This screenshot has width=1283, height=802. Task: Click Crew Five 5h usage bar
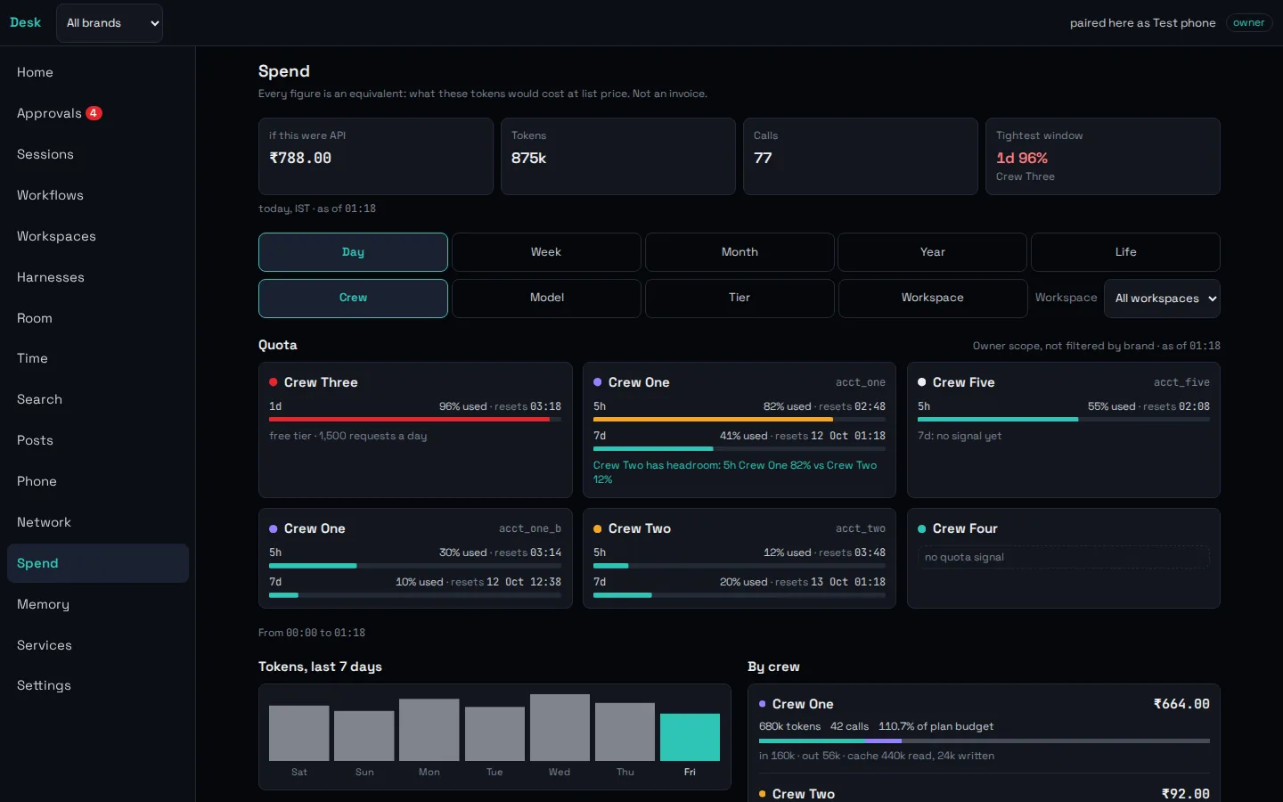coord(1064,419)
